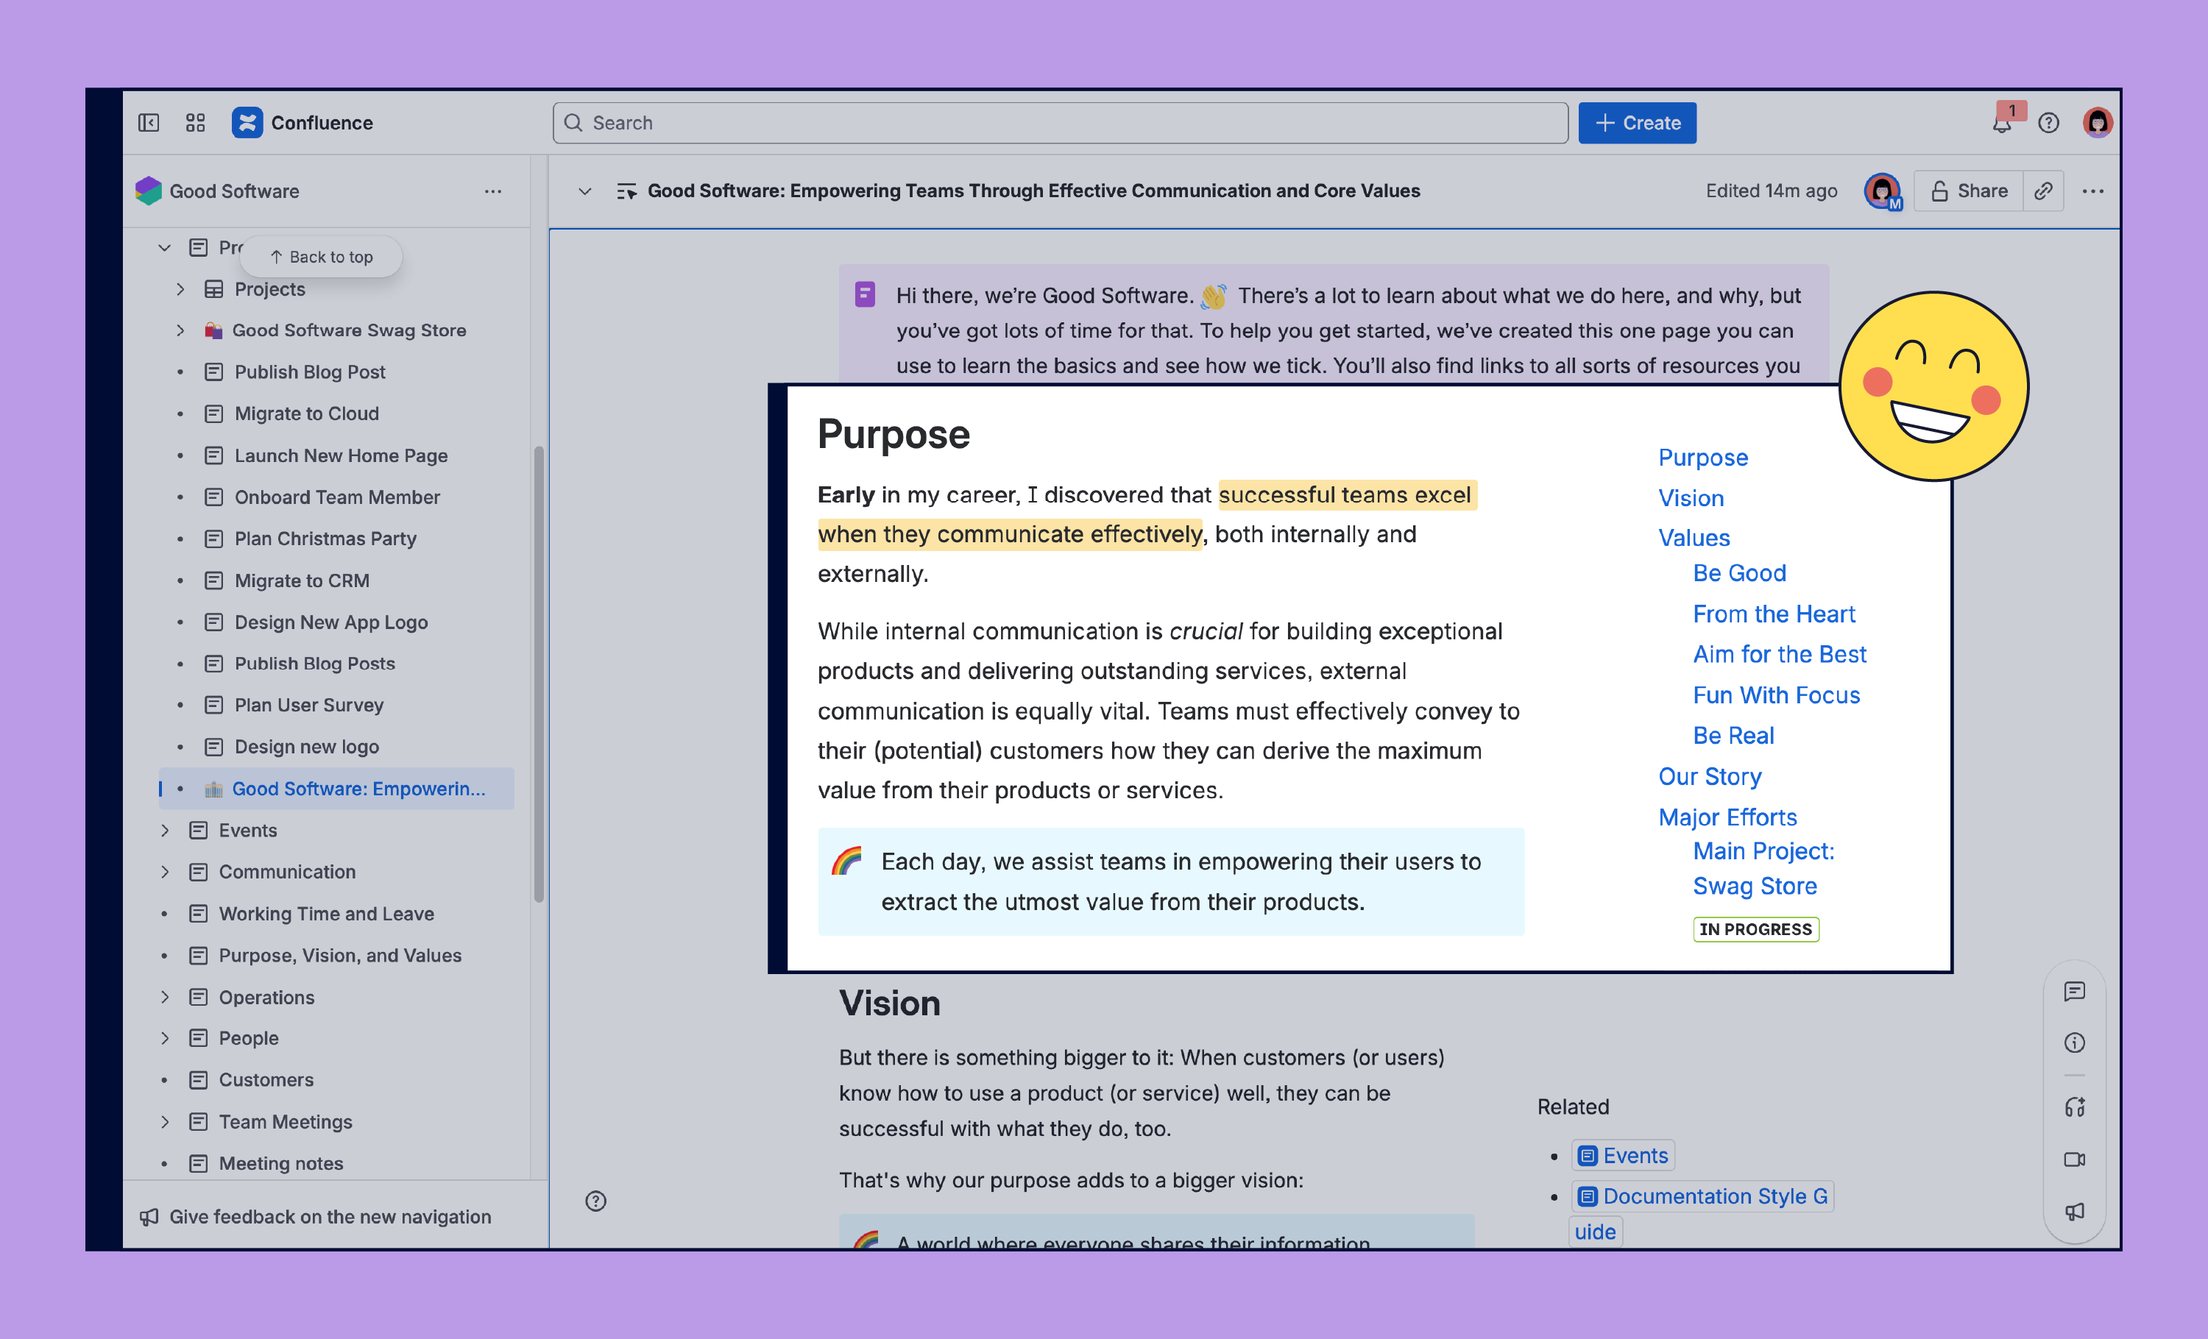Open the Migrate to Cloud page
The image size is (2208, 1339).
click(x=306, y=413)
